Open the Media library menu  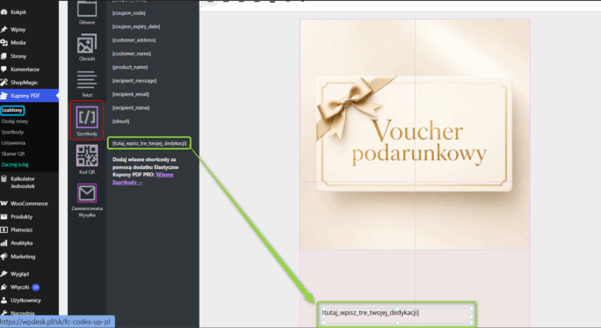[18, 43]
